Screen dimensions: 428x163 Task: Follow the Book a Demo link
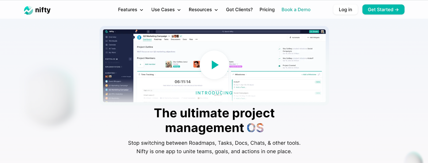pos(296,10)
